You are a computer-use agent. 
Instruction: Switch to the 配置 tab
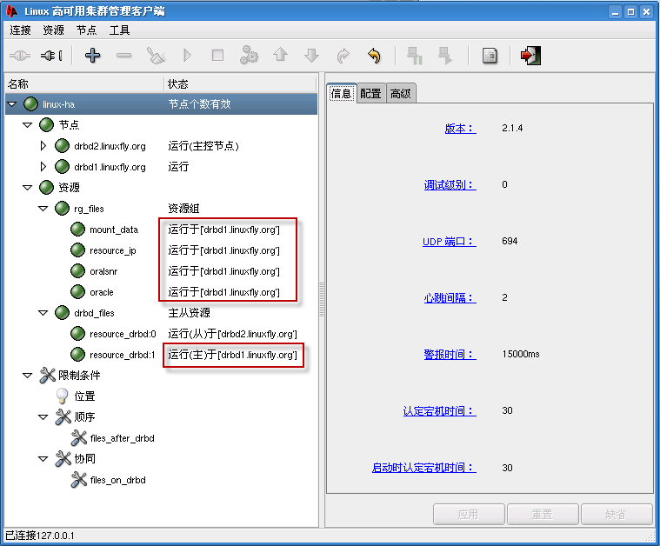point(370,94)
